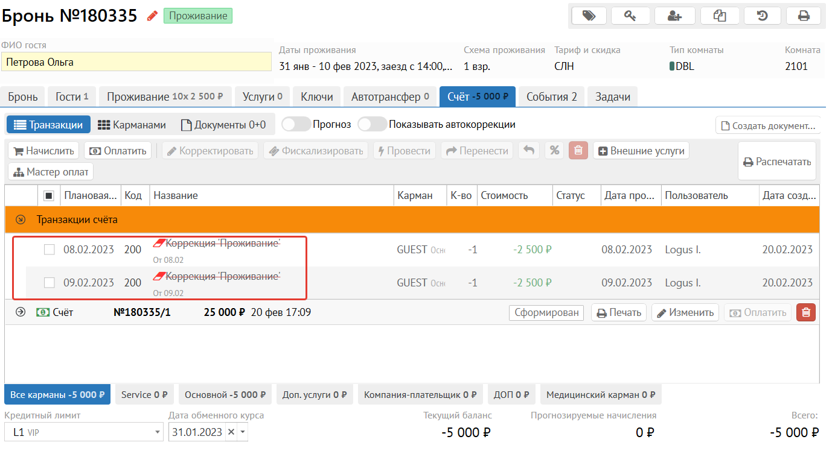Switch to the События 2 tab
Viewport: 835px width, 451px height.
[552, 96]
